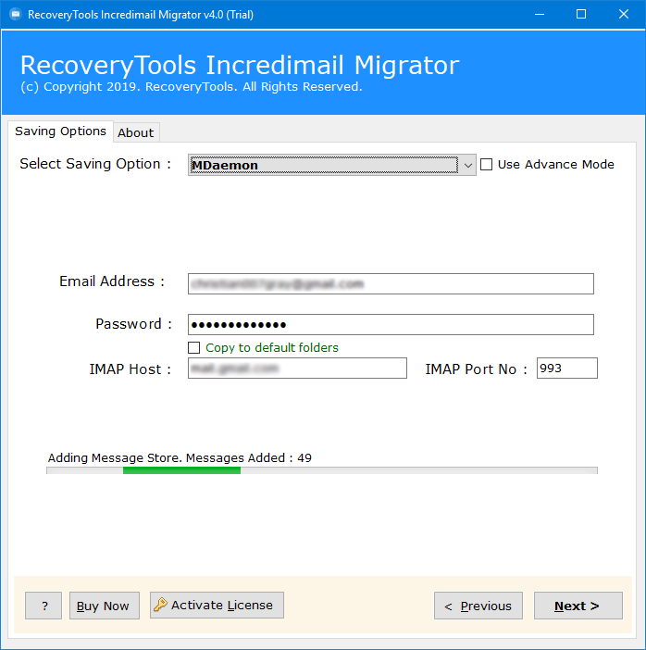Click the 'Adding Message Store. Messages Added : 49' status

pos(180,458)
